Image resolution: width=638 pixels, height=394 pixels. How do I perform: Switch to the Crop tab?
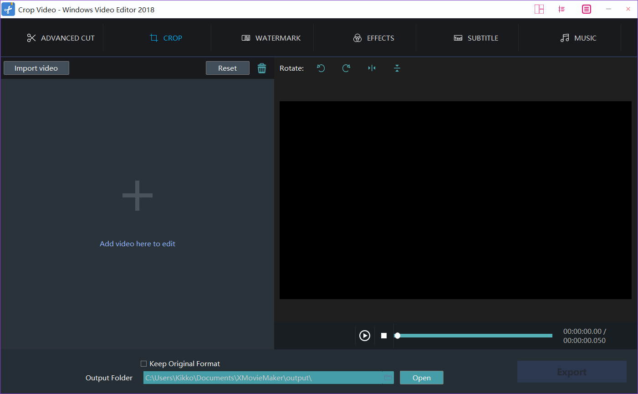click(166, 38)
